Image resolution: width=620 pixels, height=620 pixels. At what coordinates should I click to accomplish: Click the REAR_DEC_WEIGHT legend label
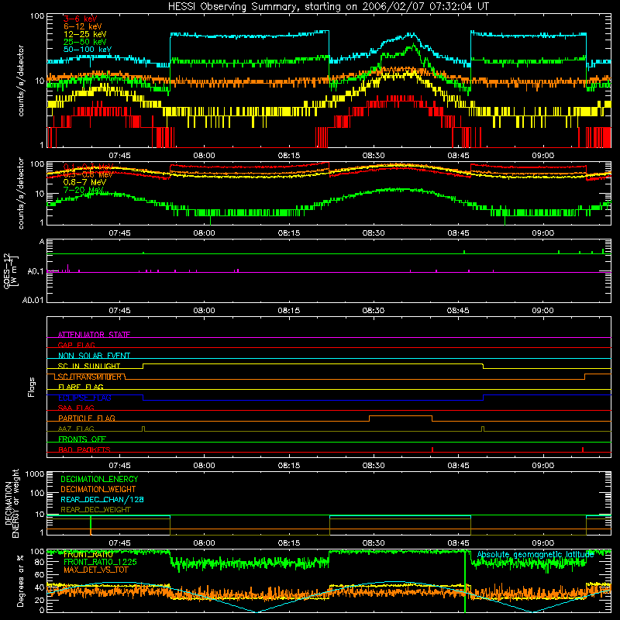point(95,510)
